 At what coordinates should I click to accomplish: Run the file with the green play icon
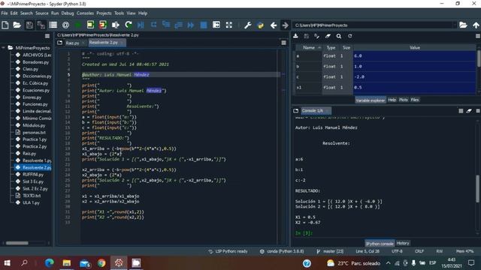point(78,25)
